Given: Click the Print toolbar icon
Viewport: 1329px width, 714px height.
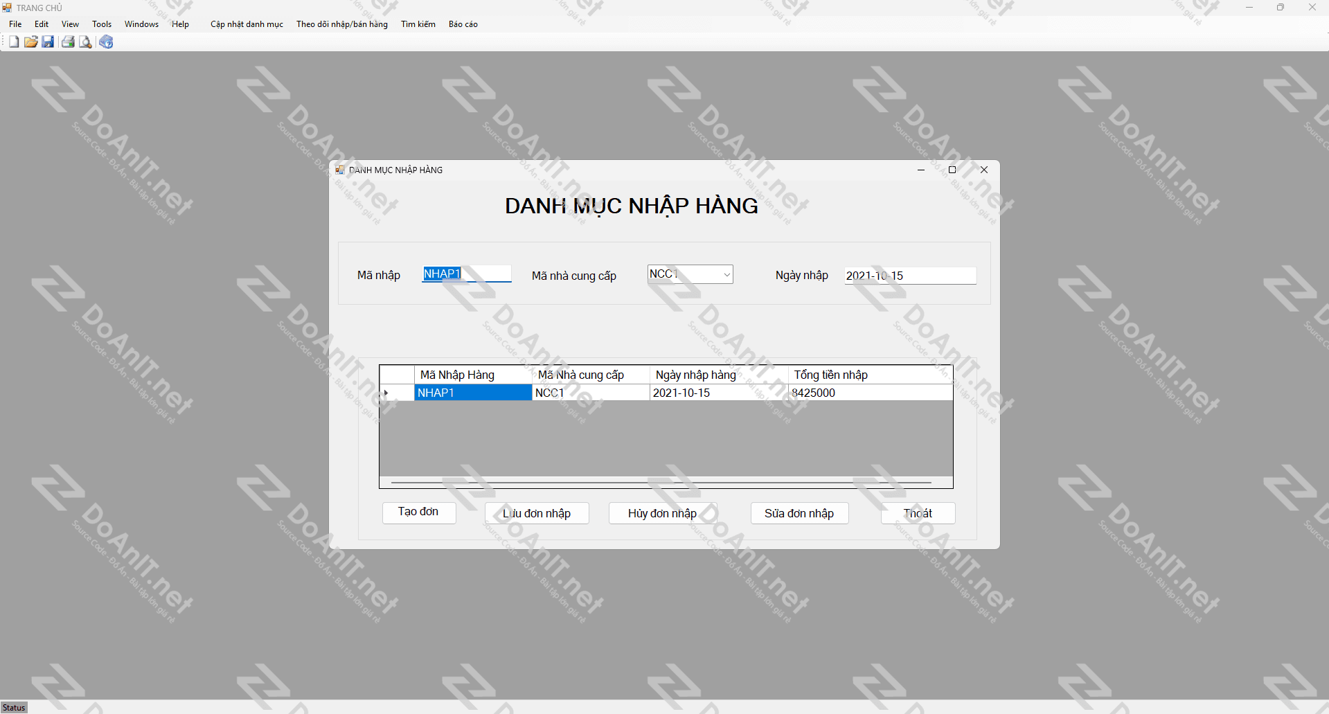Looking at the screenshot, I should (x=68, y=42).
